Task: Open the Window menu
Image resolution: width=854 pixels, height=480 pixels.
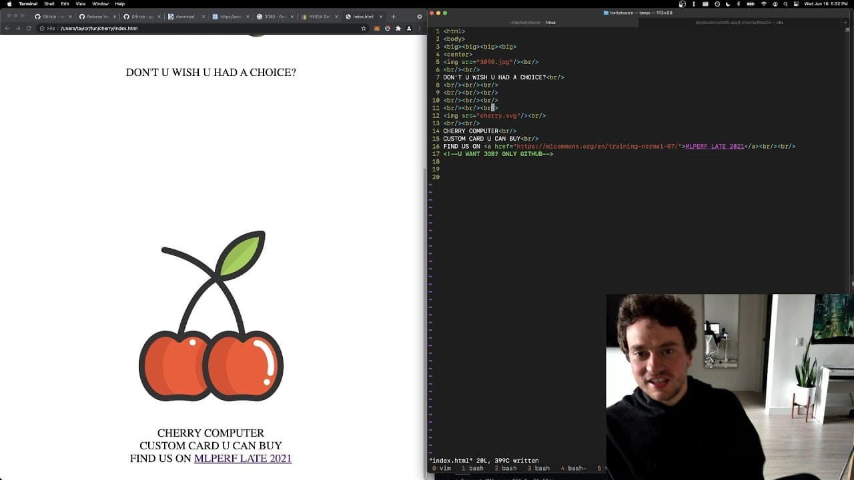Action: click(x=100, y=4)
